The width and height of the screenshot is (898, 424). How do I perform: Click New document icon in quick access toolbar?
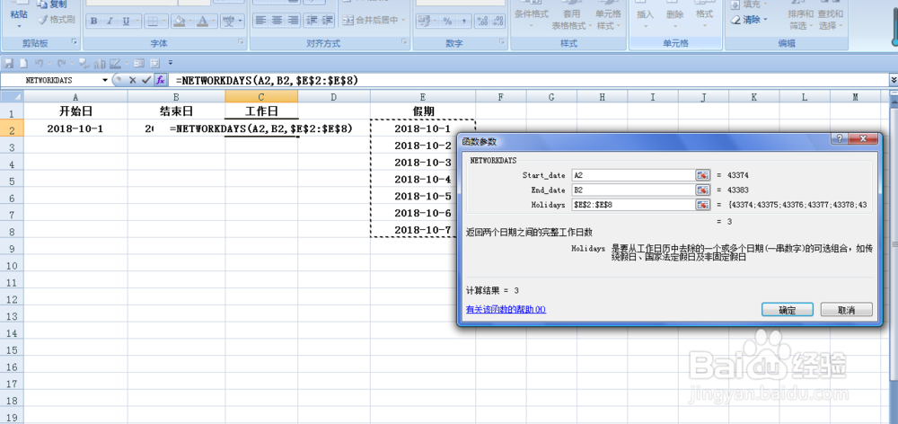(x=23, y=63)
